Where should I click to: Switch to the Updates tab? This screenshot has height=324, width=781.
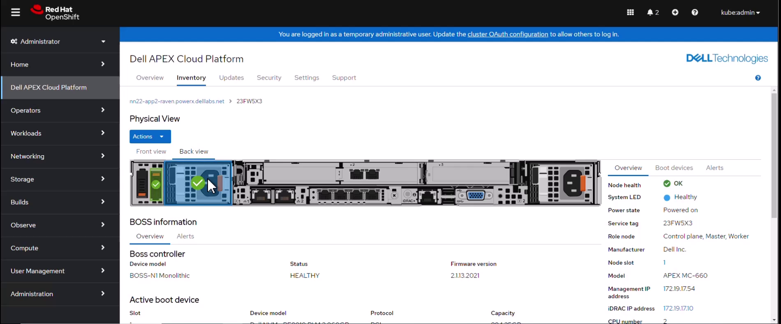tap(231, 78)
